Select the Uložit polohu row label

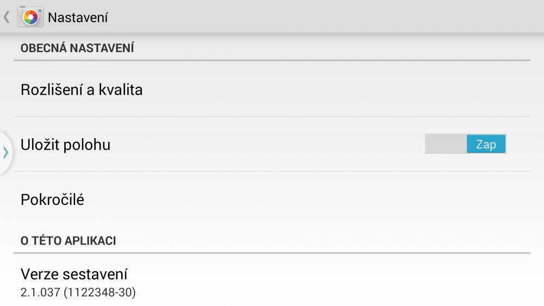pyautogui.click(x=65, y=145)
